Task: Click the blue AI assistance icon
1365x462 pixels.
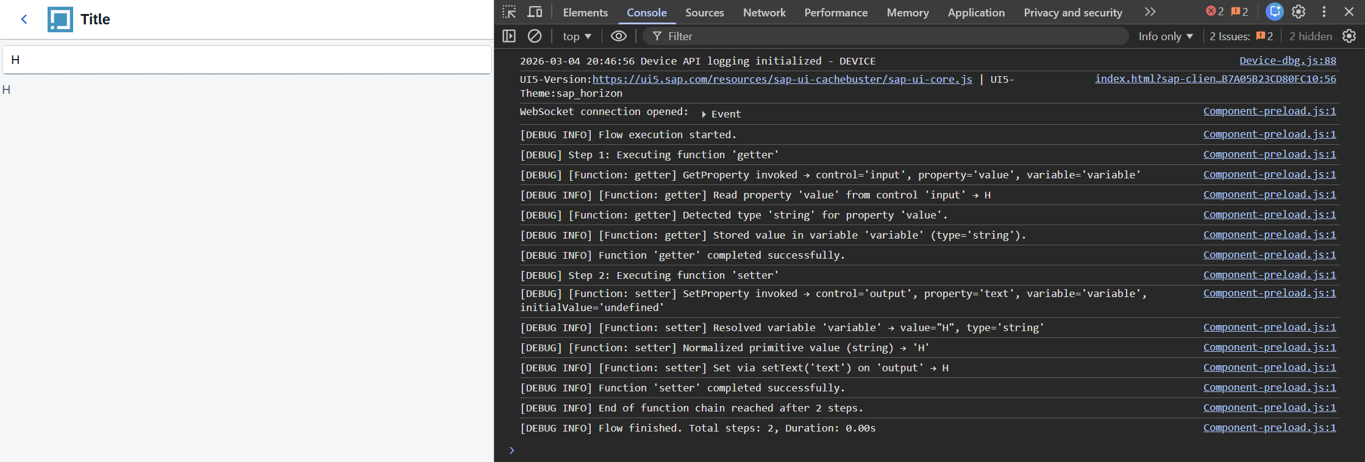Action: coord(1274,12)
